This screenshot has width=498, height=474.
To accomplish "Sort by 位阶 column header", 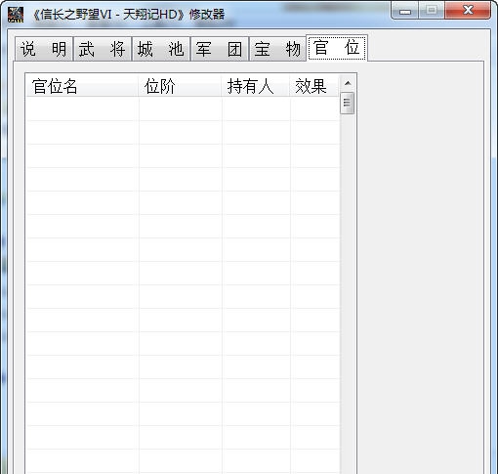I will point(180,86).
